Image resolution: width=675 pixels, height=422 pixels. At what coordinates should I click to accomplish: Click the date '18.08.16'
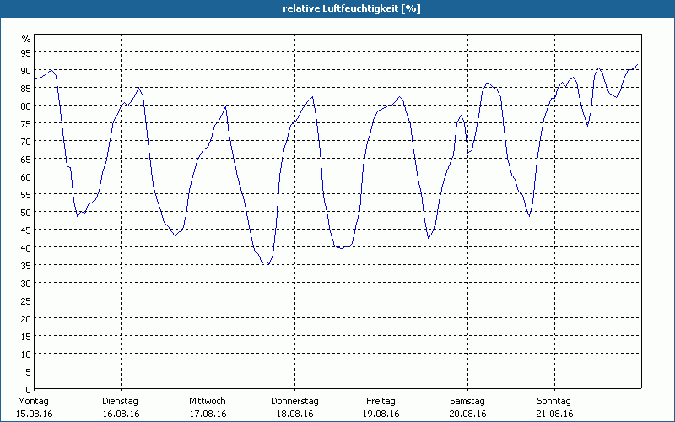point(294,414)
